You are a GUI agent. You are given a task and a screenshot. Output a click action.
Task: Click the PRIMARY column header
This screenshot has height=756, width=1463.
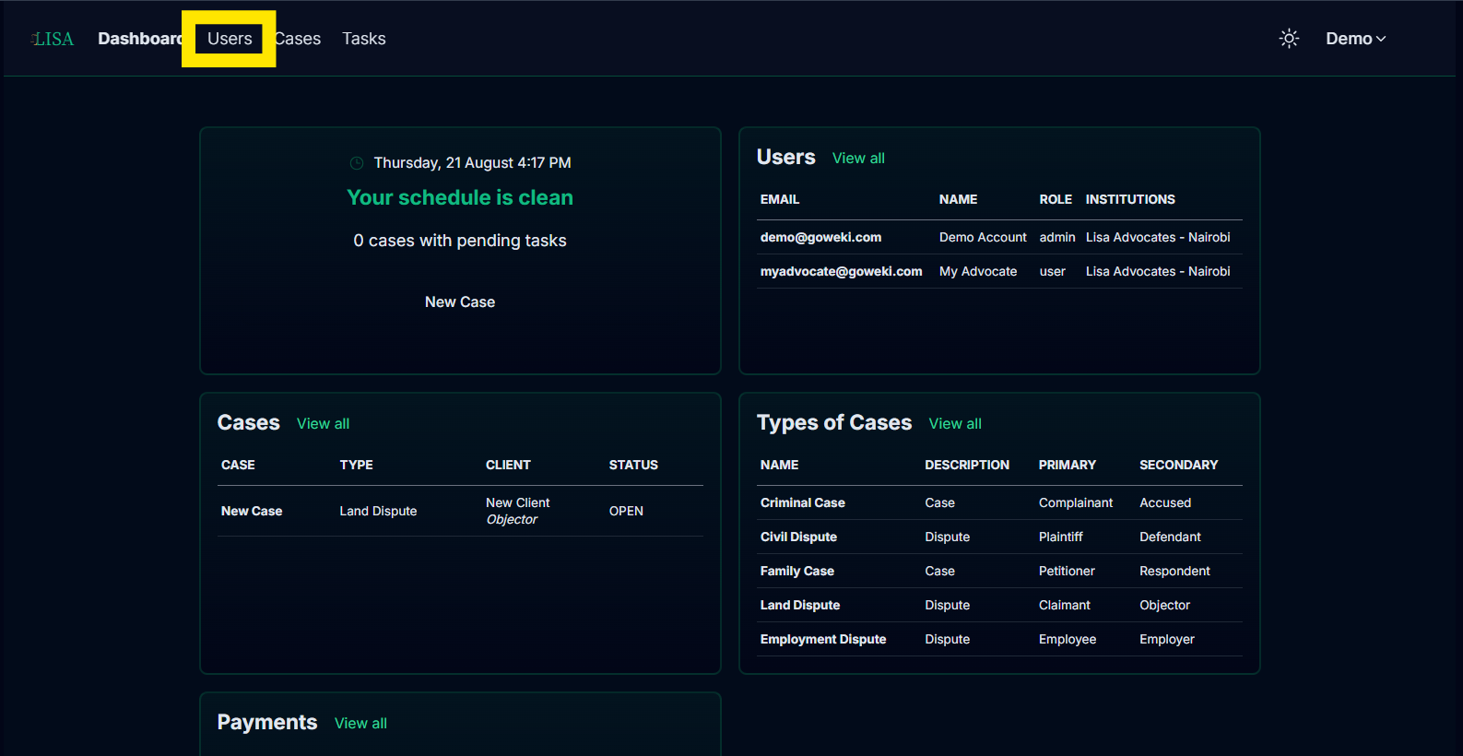1068,466
